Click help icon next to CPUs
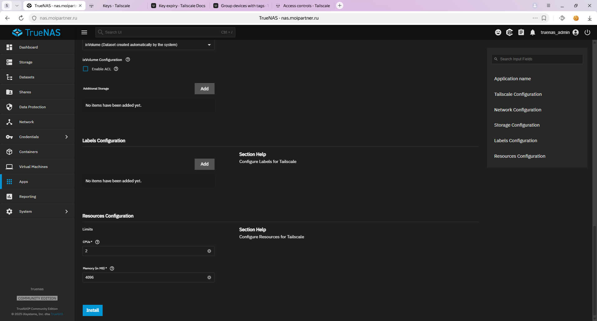The image size is (597, 321). coord(97,242)
